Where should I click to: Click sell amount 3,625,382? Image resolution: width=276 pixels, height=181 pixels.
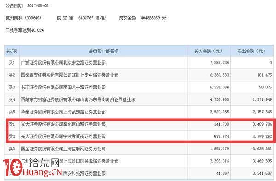(x=263, y=149)
